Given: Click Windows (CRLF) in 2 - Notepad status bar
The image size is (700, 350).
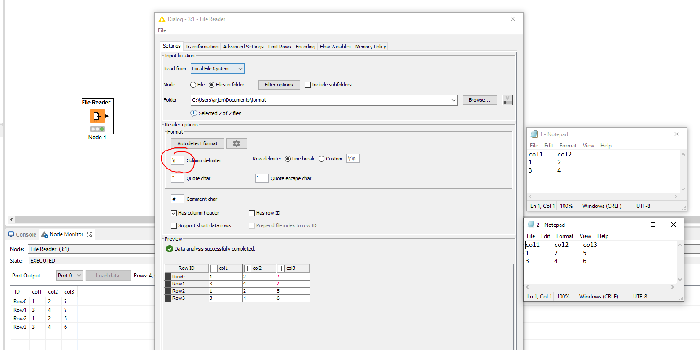Looking at the screenshot, I should coord(599,297).
